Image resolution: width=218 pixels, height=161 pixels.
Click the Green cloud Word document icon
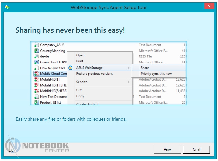[37, 62]
